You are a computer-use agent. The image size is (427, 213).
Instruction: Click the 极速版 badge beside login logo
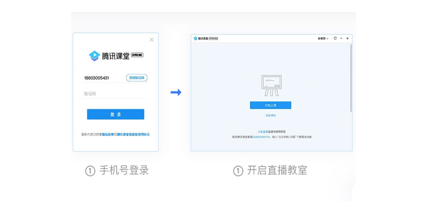coord(137,55)
